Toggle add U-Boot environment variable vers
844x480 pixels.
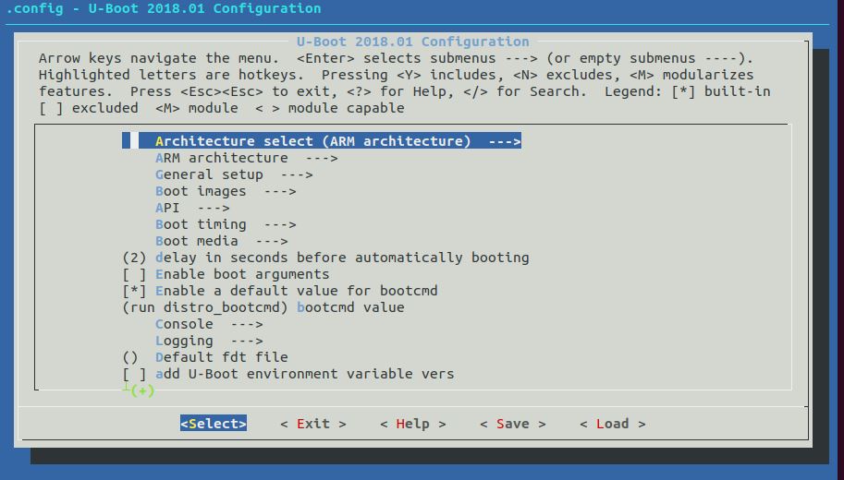(288, 374)
